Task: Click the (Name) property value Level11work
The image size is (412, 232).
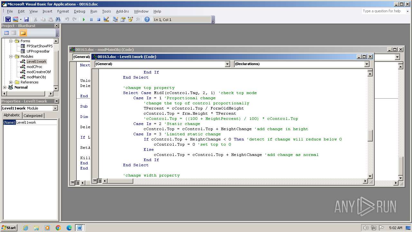Action: [x=36, y=122]
